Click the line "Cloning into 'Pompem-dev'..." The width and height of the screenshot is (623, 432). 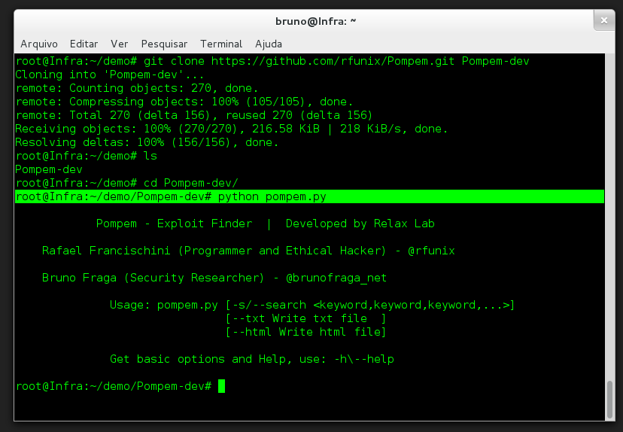(110, 75)
